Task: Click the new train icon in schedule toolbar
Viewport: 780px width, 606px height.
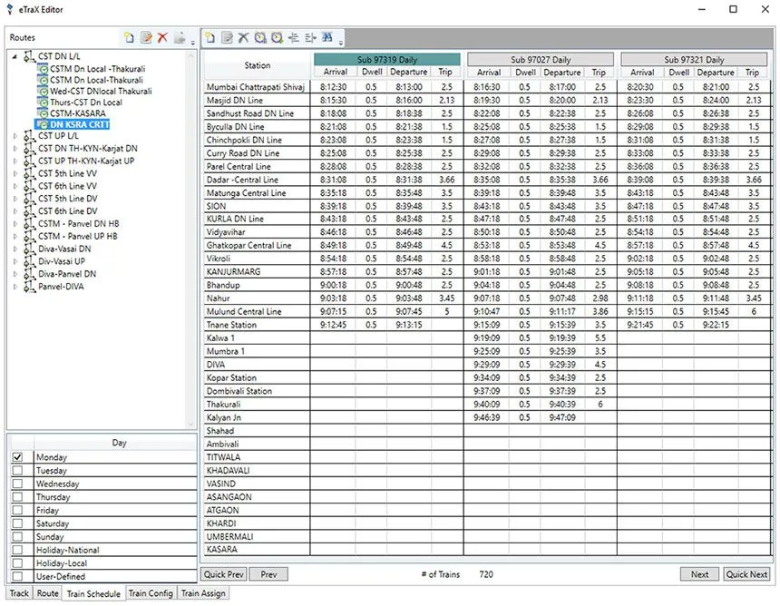Action: tap(210, 38)
